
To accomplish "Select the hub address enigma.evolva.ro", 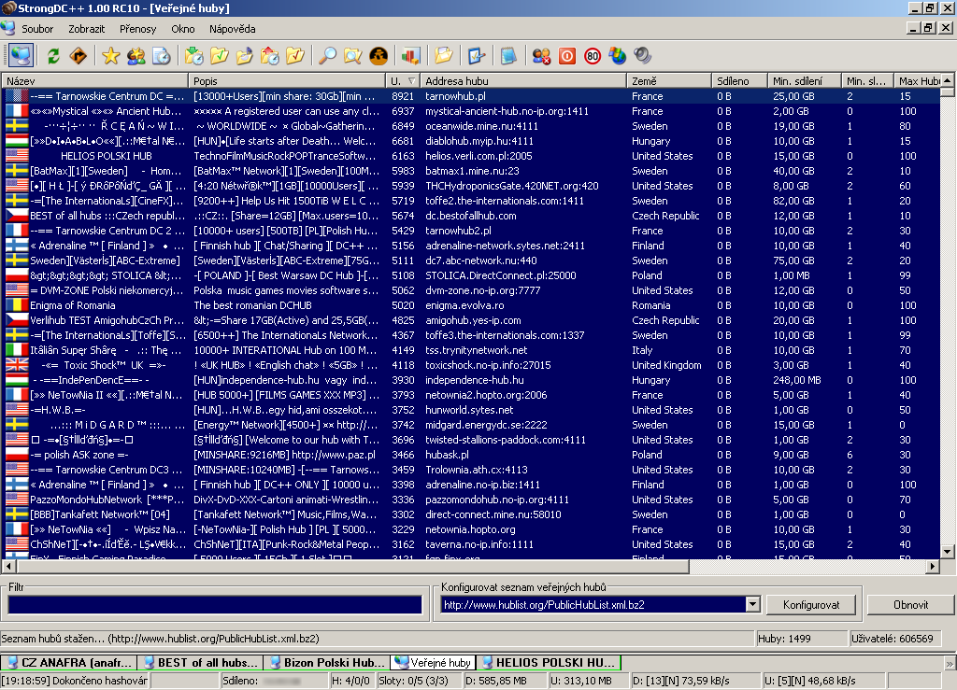I will (x=464, y=305).
